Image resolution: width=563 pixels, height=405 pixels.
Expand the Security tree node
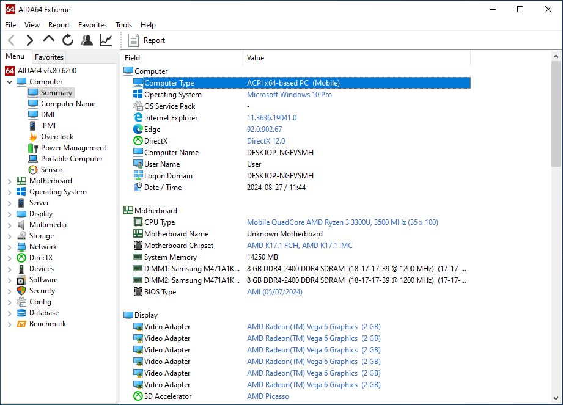(x=10, y=291)
